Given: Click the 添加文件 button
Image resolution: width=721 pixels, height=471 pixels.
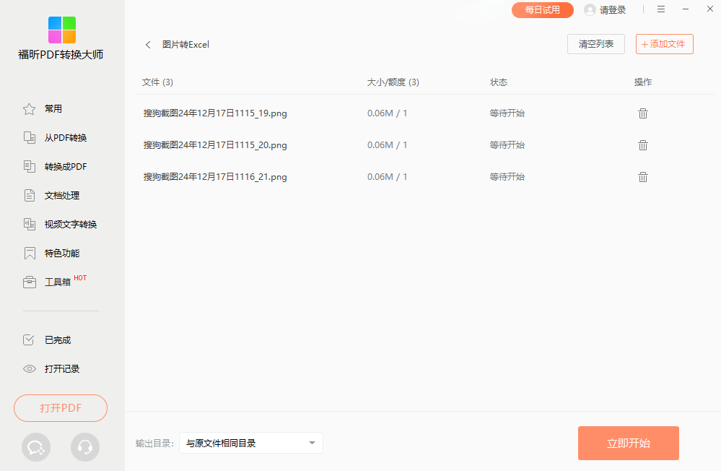Looking at the screenshot, I should [664, 44].
